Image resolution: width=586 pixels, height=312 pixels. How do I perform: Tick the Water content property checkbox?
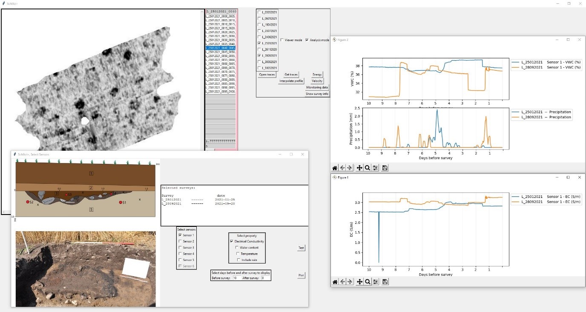[x=237, y=247]
